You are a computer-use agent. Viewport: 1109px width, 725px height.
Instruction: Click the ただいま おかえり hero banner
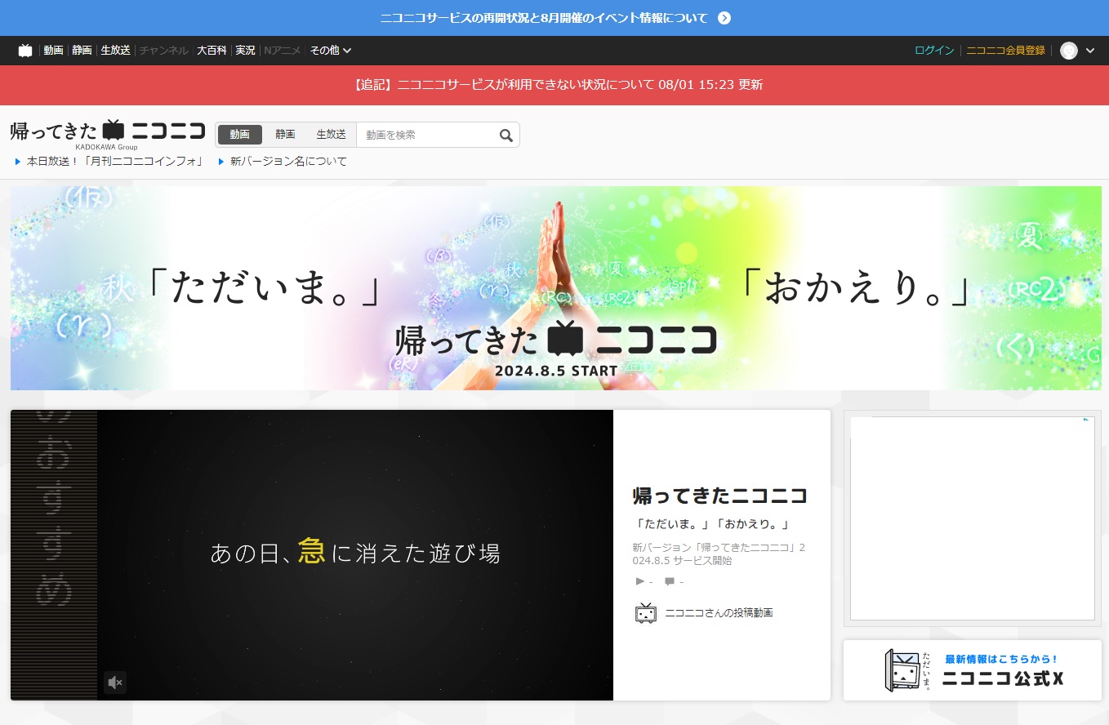pos(555,288)
